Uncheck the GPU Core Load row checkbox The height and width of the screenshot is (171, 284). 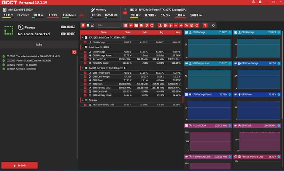(x=85, y=91)
